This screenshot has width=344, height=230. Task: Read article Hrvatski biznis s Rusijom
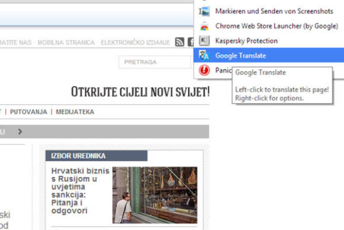click(80, 191)
